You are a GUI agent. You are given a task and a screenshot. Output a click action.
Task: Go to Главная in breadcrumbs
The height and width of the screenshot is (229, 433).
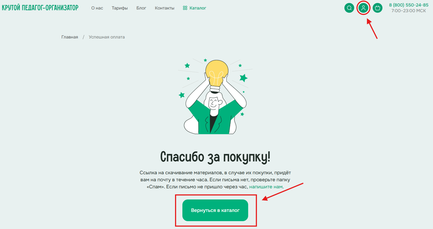tap(70, 37)
